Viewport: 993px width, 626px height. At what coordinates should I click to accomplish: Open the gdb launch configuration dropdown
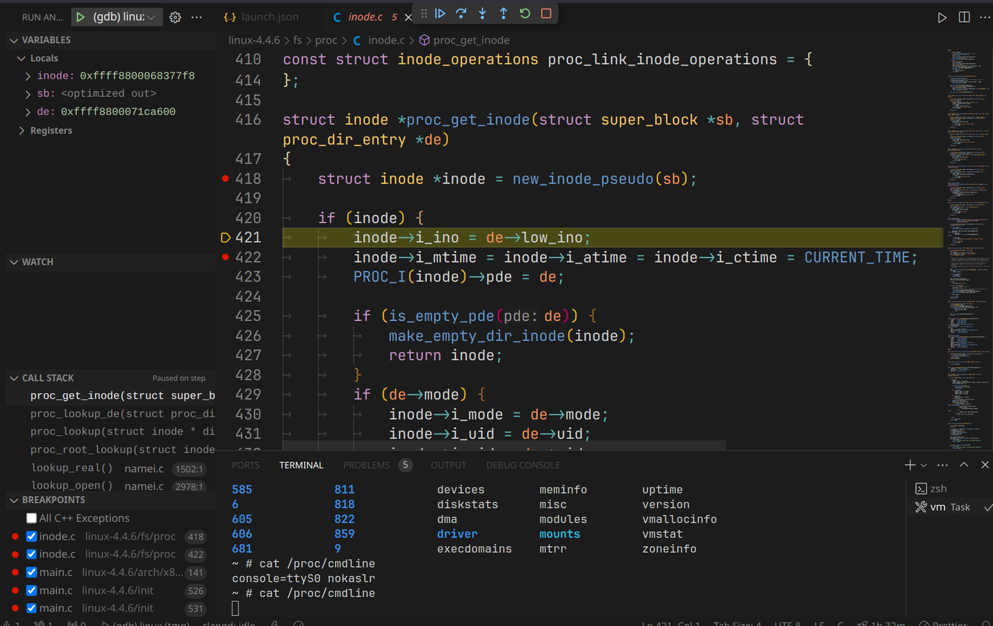[x=124, y=17]
